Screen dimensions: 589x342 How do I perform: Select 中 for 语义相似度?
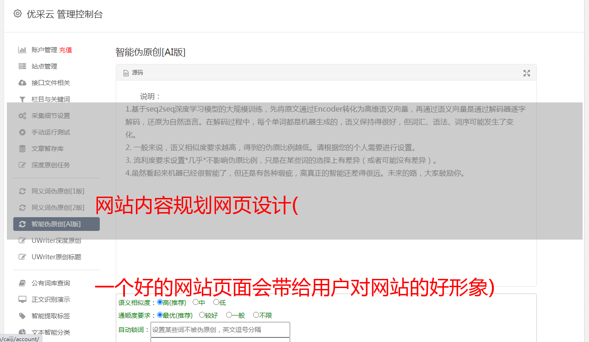(195, 302)
